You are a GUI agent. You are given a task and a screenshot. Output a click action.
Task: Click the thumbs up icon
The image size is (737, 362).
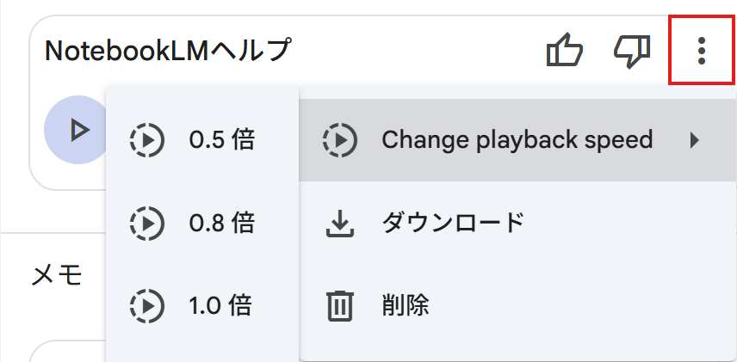point(565,50)
